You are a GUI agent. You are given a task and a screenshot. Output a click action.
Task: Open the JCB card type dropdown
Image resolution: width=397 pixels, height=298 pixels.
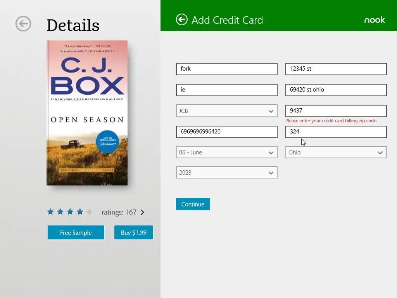226,111
